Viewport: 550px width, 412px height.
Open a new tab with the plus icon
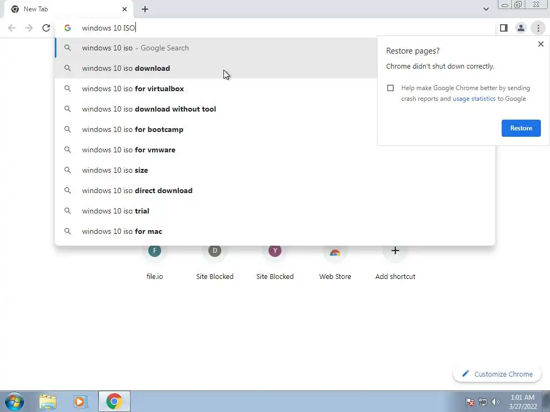[x=145, y=9]
